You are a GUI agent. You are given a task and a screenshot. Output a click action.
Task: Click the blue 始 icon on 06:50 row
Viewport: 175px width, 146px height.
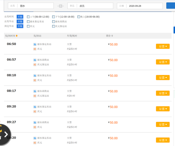click(35, 44)
